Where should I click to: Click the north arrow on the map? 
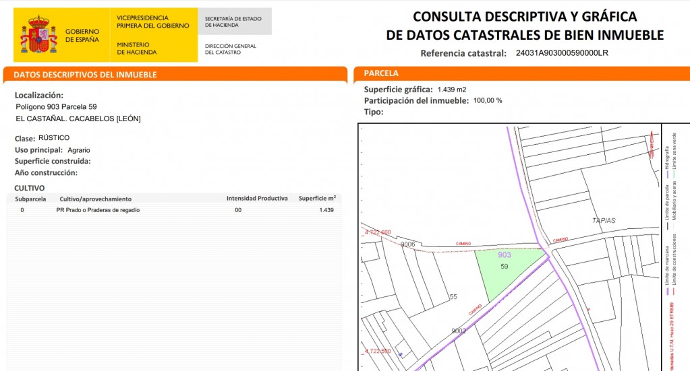(652, 144)
